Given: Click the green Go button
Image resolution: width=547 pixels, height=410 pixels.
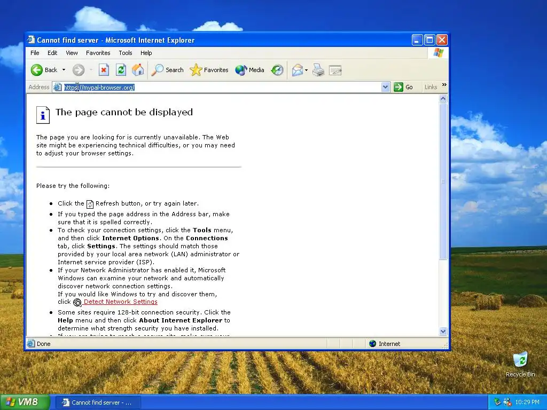Looking at the screenshot, I should pyautogui.click(x=404, y=87).
